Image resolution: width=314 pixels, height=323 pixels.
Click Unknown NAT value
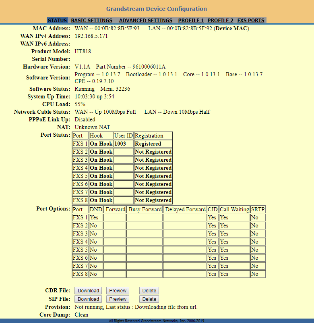coord(92,127)
